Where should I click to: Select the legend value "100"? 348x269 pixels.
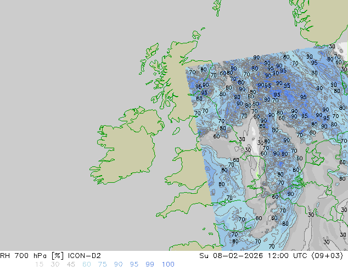point(168,265)
